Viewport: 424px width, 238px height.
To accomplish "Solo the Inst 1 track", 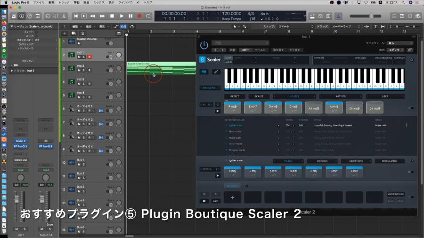I will (x=83, y=57).
